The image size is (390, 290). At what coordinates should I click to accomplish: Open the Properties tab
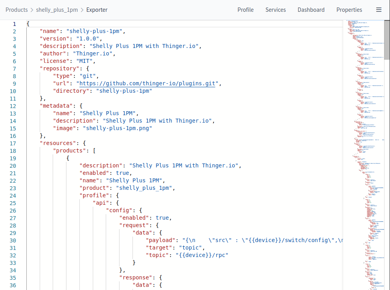pos(349,10)
